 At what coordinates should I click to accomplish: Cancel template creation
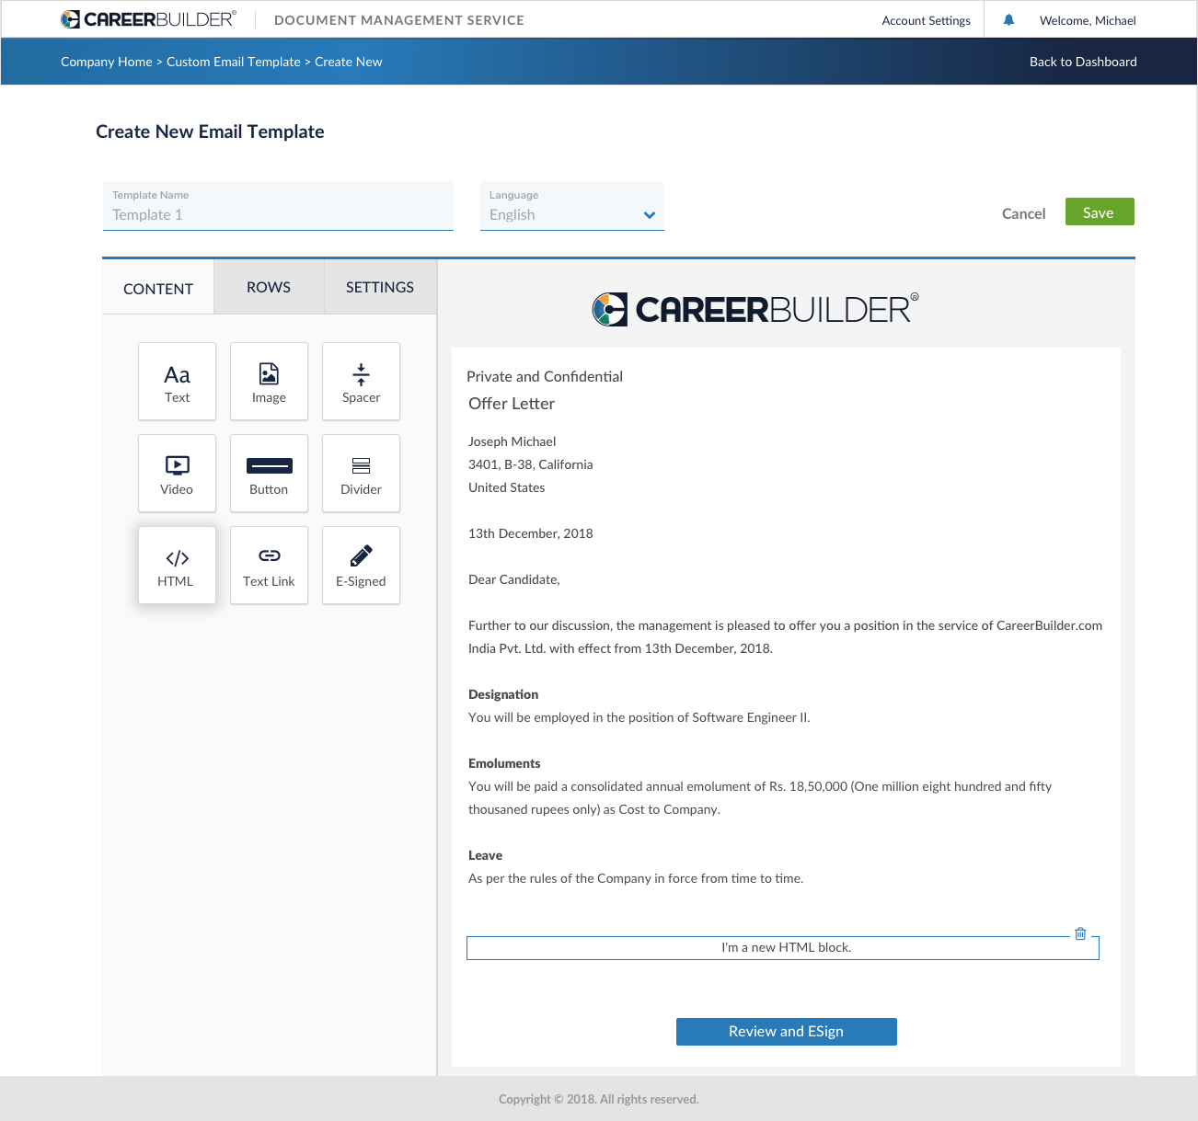[x=1023, y=213]
